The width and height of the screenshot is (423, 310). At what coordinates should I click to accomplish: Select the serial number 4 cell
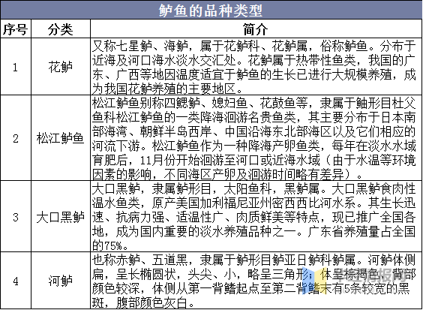click(x=16, y=281)
